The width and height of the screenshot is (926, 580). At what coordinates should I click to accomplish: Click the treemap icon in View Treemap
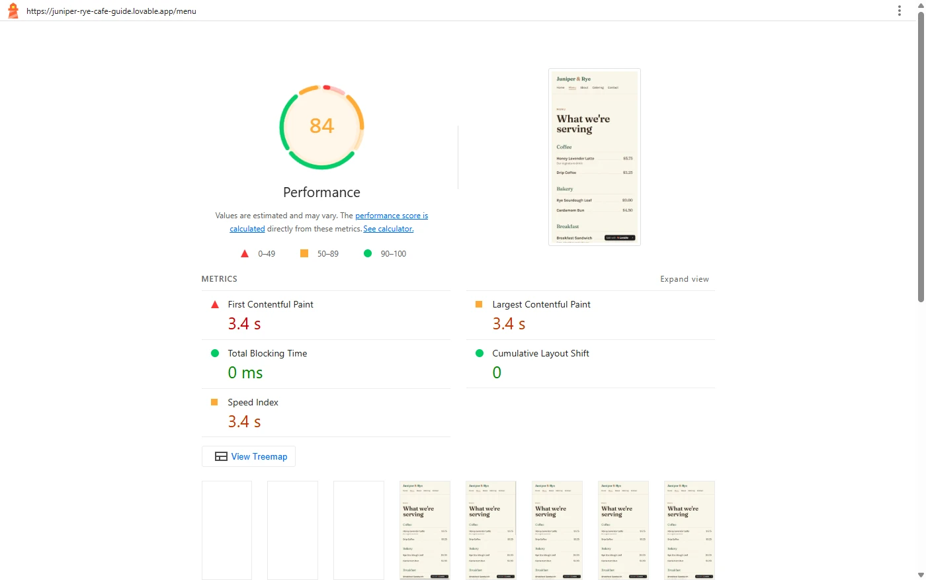222,456
